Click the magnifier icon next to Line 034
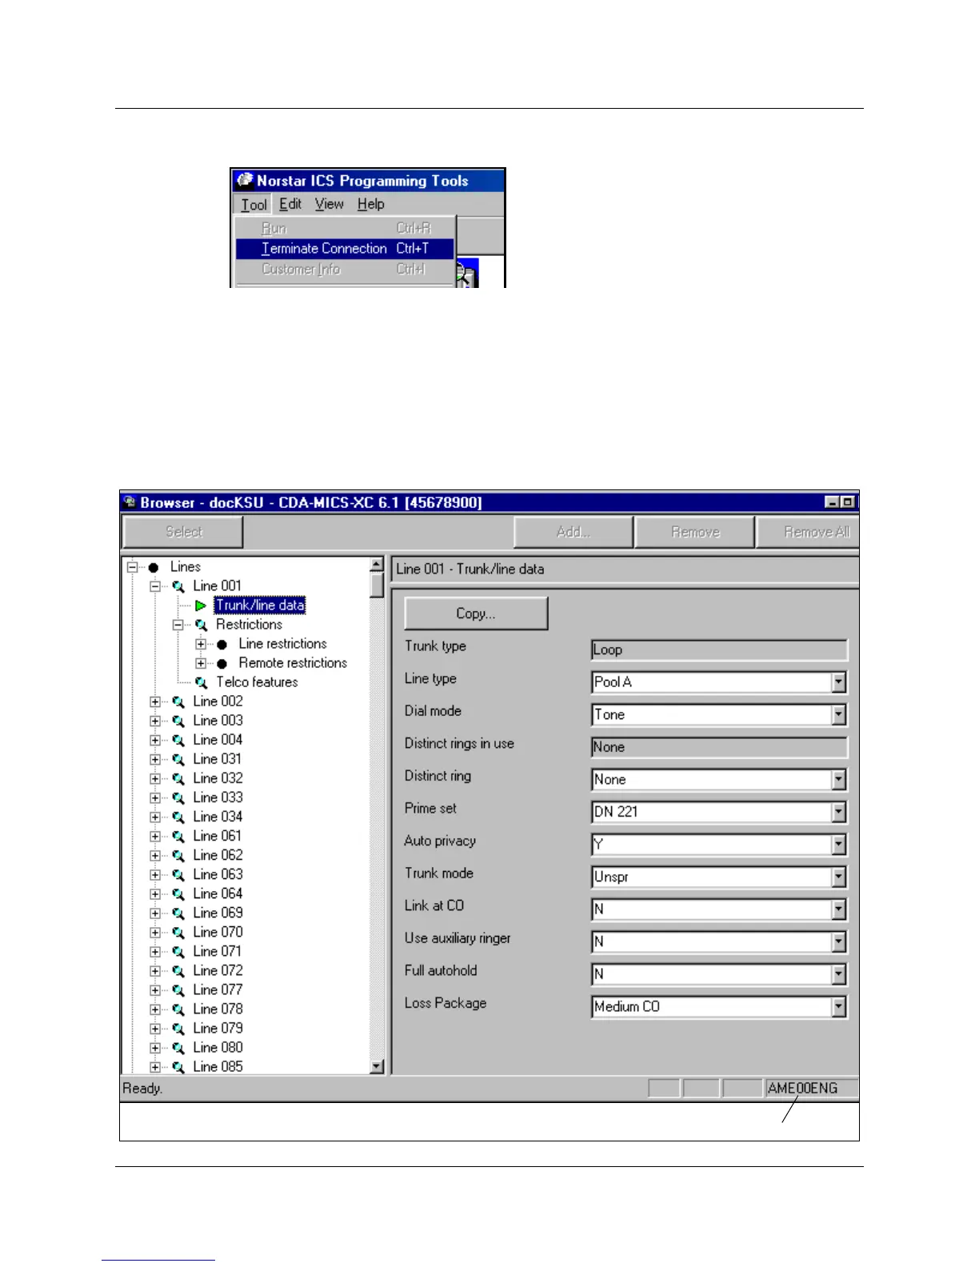 pos(178,817)
